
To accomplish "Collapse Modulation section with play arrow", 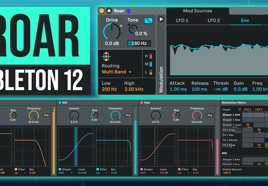I will click(161, 19).
